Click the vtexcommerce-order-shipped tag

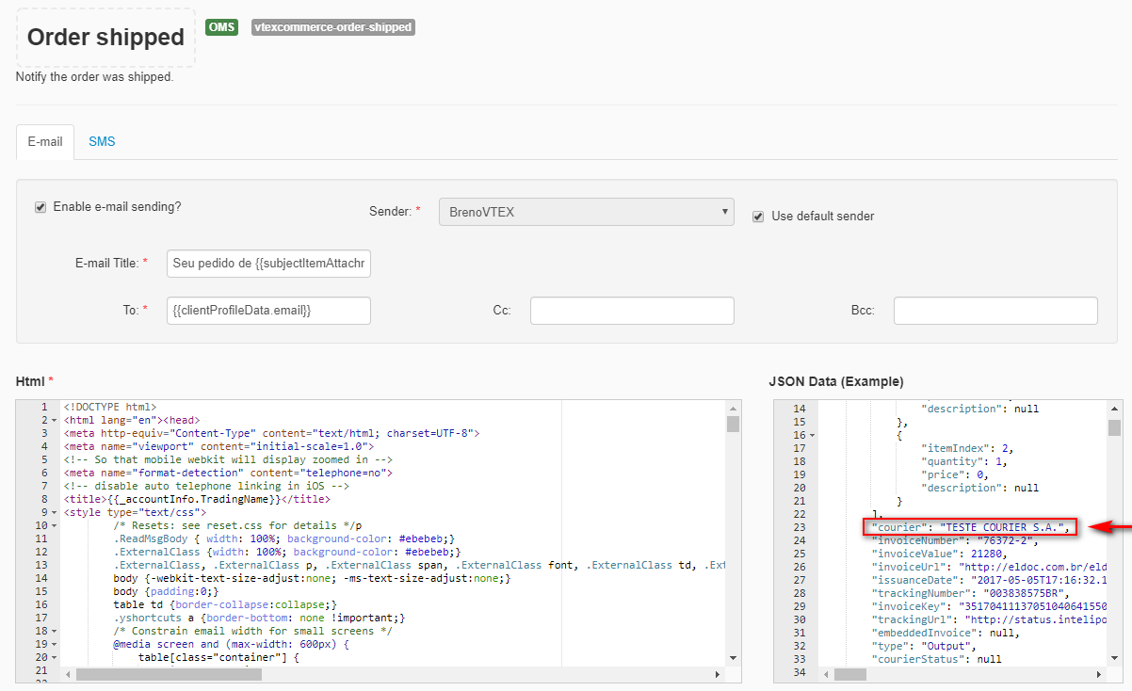pos(333,27)
